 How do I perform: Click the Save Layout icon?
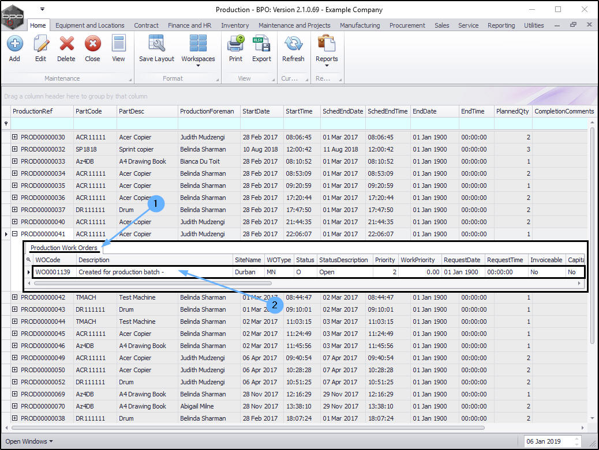156,48
